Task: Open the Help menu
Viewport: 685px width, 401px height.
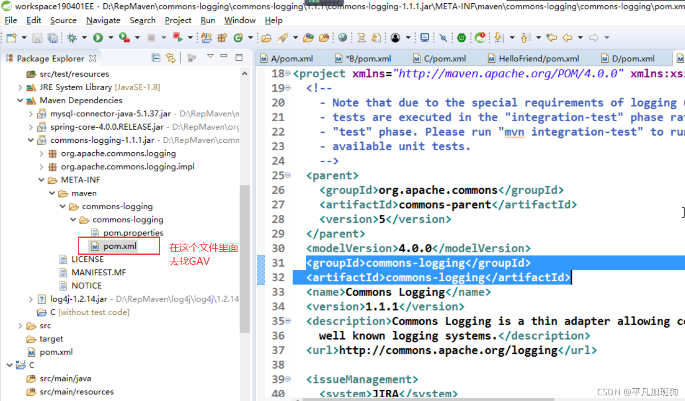Action: pyautogui.click(x=274, y=20)
